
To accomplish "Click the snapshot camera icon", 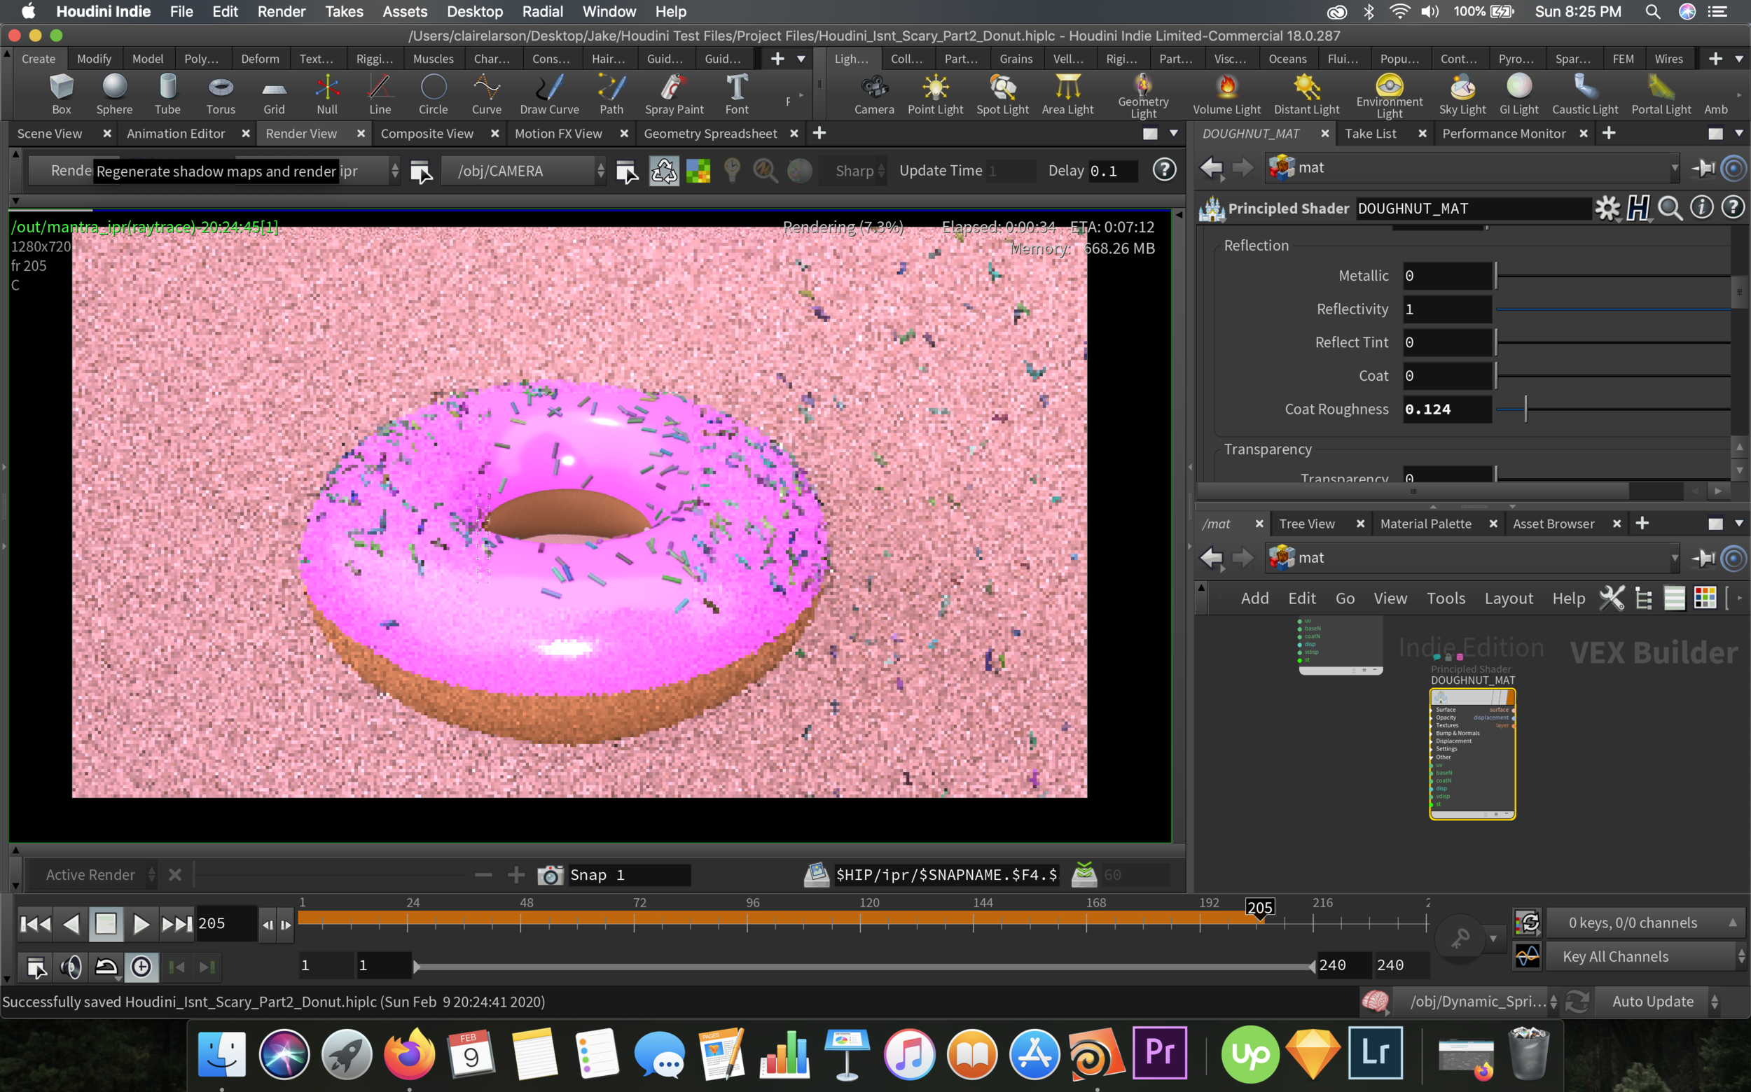I will pos(550,874).
